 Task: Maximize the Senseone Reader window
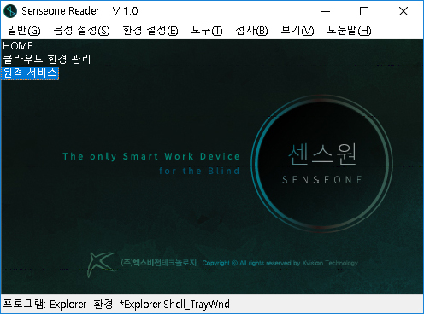pos(364,11)
